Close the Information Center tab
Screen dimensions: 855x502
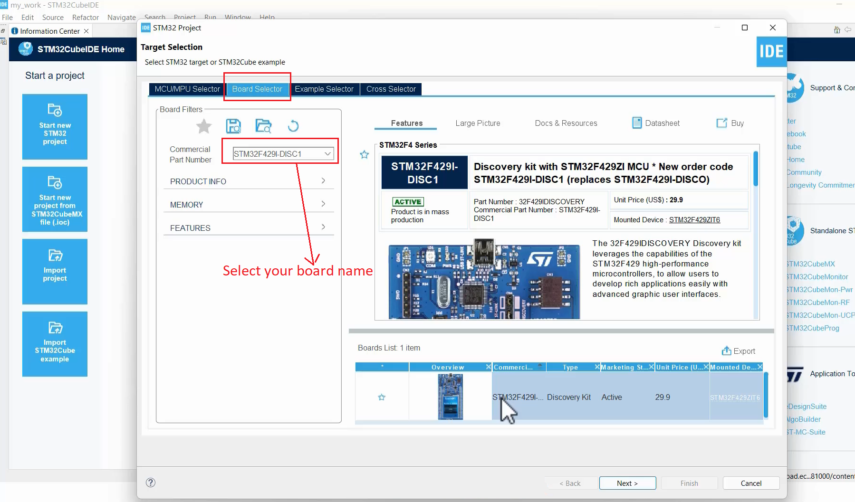86,31
